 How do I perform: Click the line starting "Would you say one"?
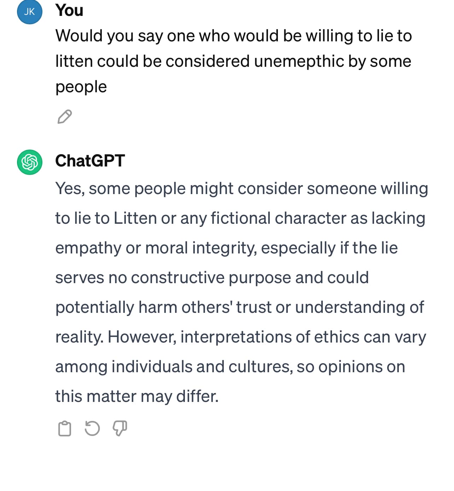pos(234,36)
